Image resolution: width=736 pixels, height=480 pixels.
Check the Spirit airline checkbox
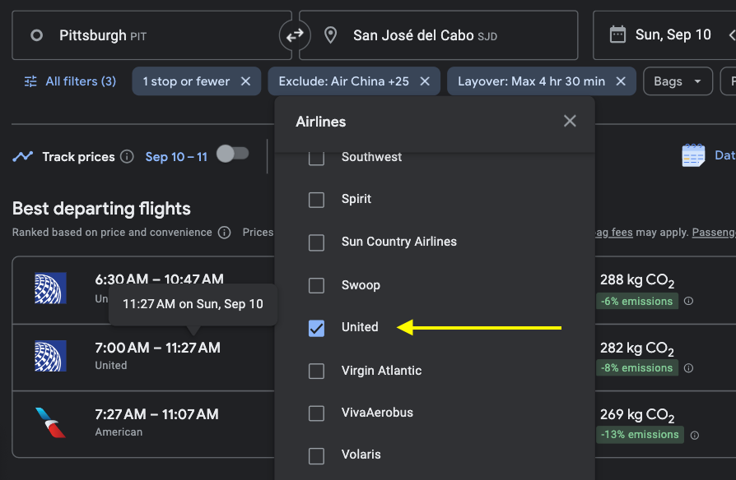(x=316, y=200)
